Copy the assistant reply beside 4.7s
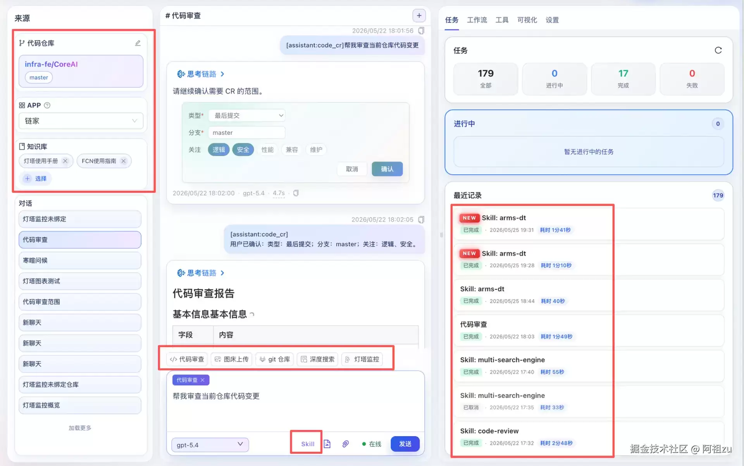The image size is (744, 466). tap(296, 193)
